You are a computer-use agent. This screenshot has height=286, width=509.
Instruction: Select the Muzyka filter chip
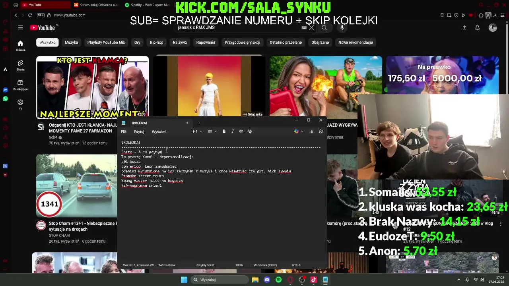click(x=72, y=42)
